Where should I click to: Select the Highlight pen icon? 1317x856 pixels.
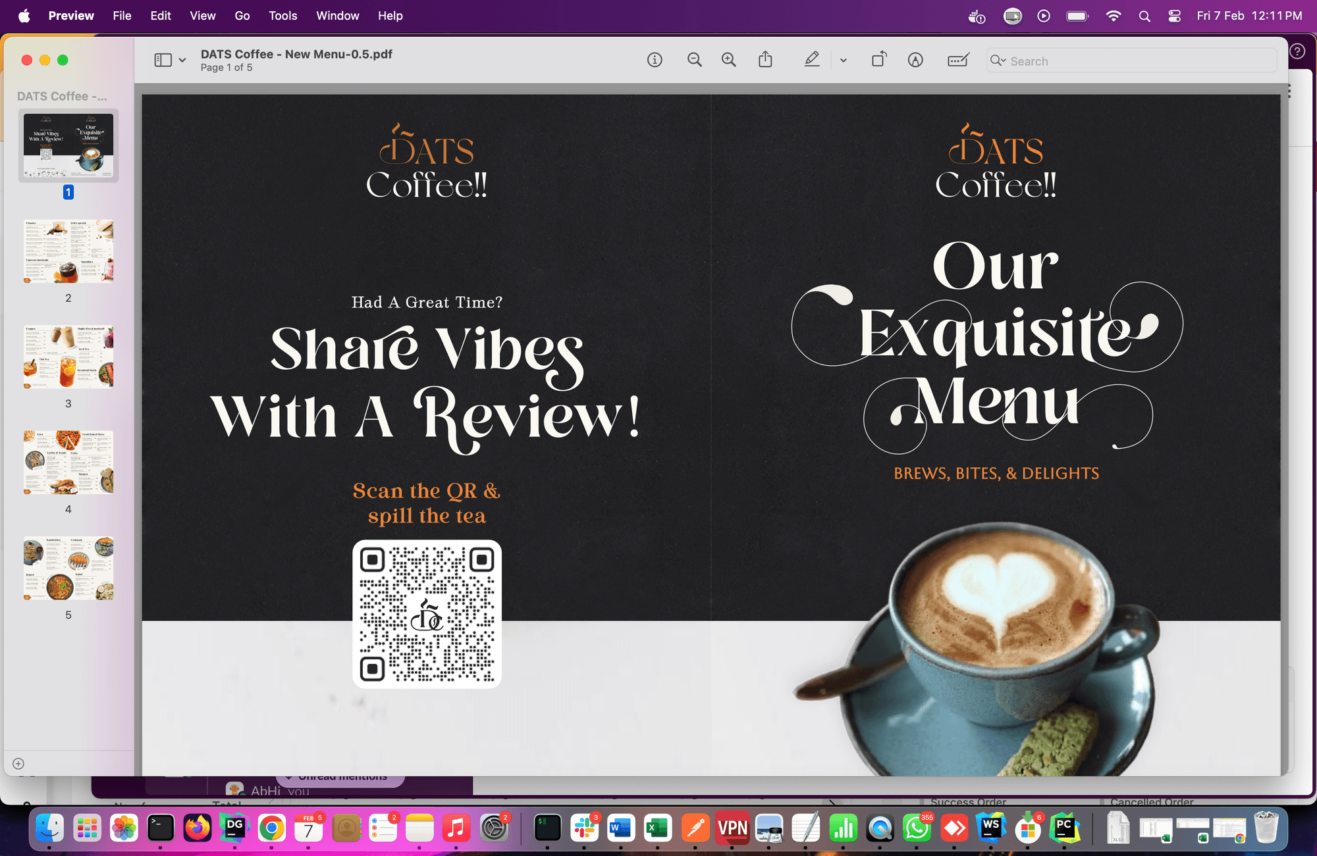pos(812,60)
